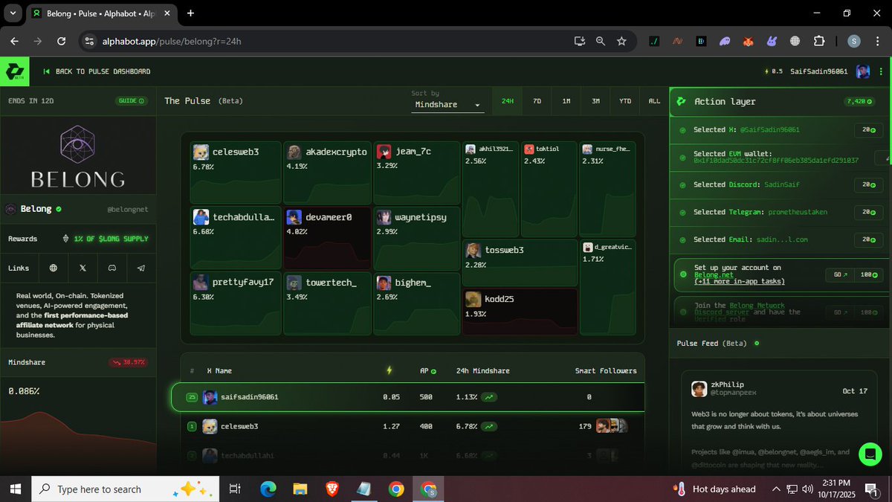Click the verified badge next to Belong
This screenshot has width=892, height=502.
point(59,210)
